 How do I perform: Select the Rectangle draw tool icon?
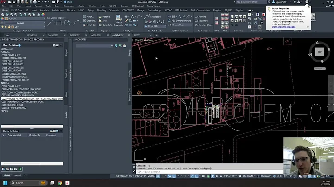click(58, 23)
